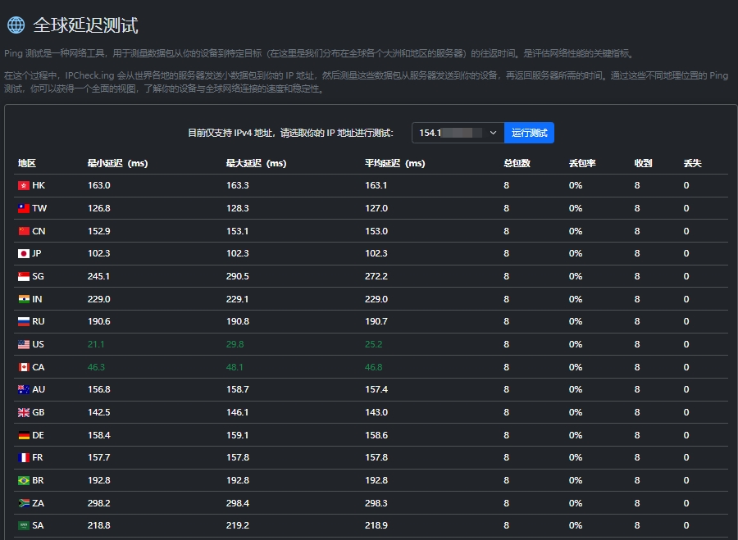This screenshot has height=540, width=738.
Task: Click the Brazil flag icon
Action: pos(24,480)
